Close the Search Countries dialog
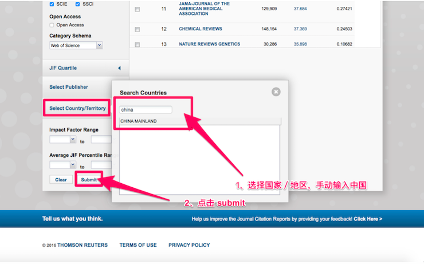Image resolution: width=424 pixels, height=264 pixels. pos(276,92)
